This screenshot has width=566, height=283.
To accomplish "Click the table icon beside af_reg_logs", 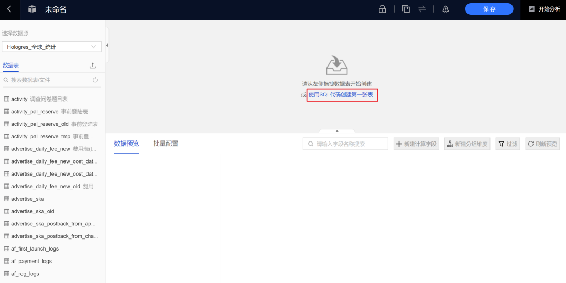I will [6, 273].
